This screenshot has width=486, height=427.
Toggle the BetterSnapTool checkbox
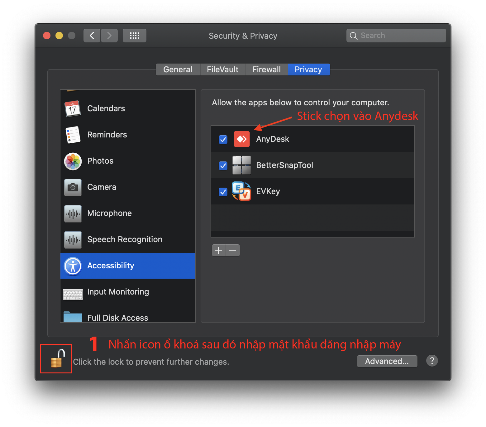[x=223, y=166]
